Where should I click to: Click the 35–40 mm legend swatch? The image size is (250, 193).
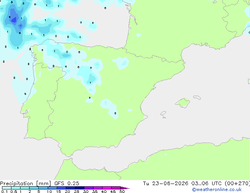tap(98, 188)
